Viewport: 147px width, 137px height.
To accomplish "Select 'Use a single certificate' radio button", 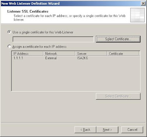I will tap(9, 32).
